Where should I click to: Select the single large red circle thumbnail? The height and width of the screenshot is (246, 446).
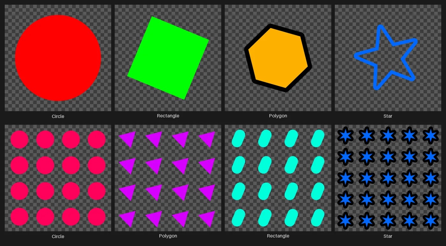tap(58, 58)
